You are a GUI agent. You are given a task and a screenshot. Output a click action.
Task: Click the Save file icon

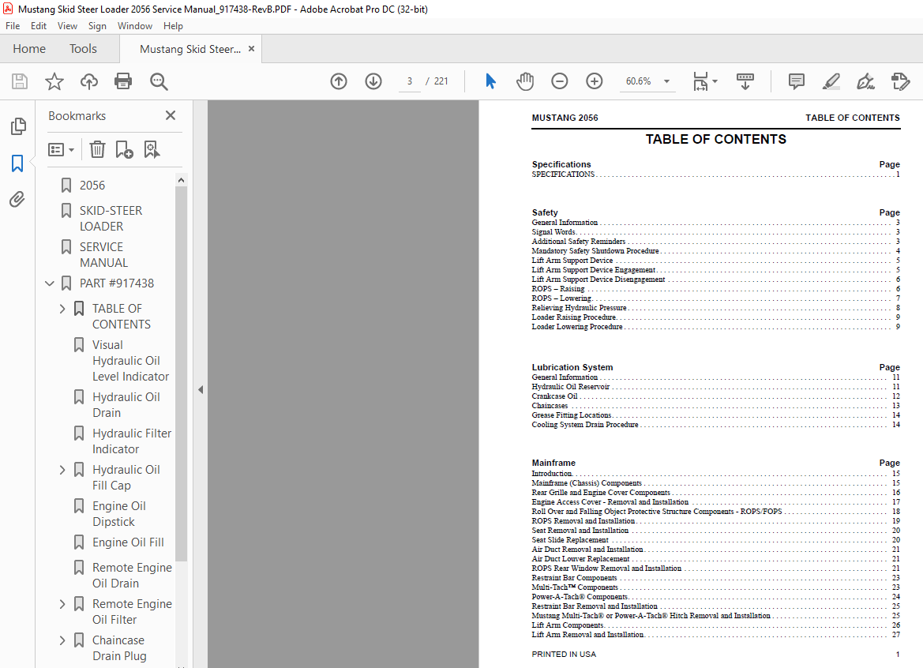pyautogui.click(x=20, y=81)
